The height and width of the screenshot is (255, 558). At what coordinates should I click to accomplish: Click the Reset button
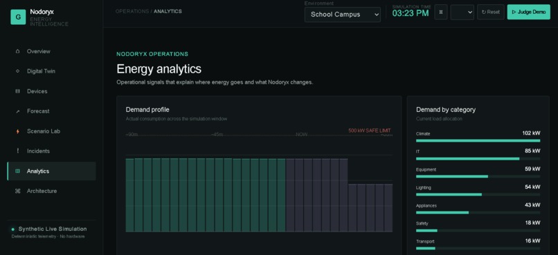490,12
